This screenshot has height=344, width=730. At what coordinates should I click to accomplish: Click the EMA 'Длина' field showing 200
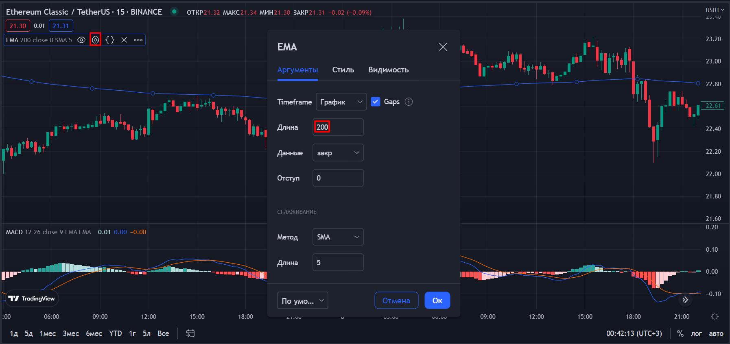(338, 127)
